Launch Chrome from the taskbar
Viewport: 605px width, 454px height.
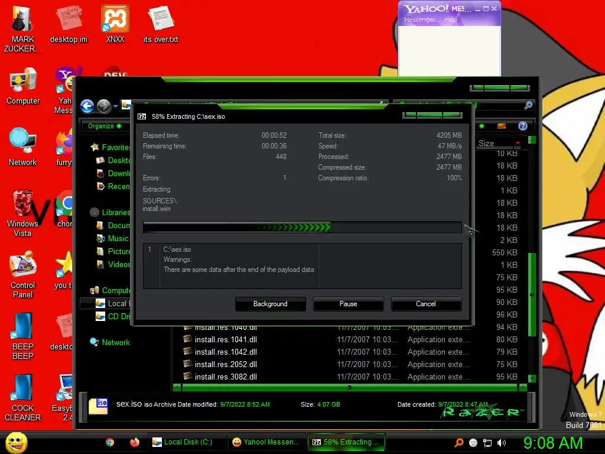pyautogui.click(x=110, y=442)
